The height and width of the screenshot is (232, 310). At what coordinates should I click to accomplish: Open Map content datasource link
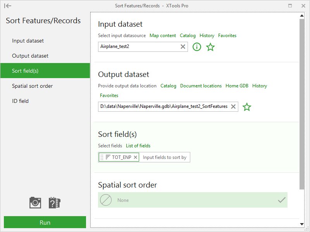click(163, 36)
